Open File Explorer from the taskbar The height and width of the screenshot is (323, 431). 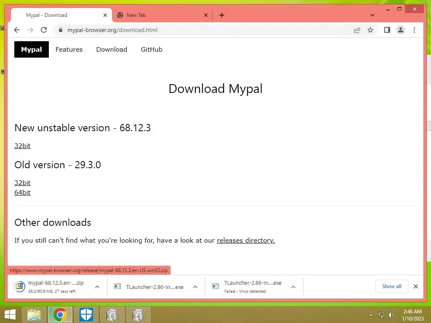pyautogui.click(x=35, y=315)
